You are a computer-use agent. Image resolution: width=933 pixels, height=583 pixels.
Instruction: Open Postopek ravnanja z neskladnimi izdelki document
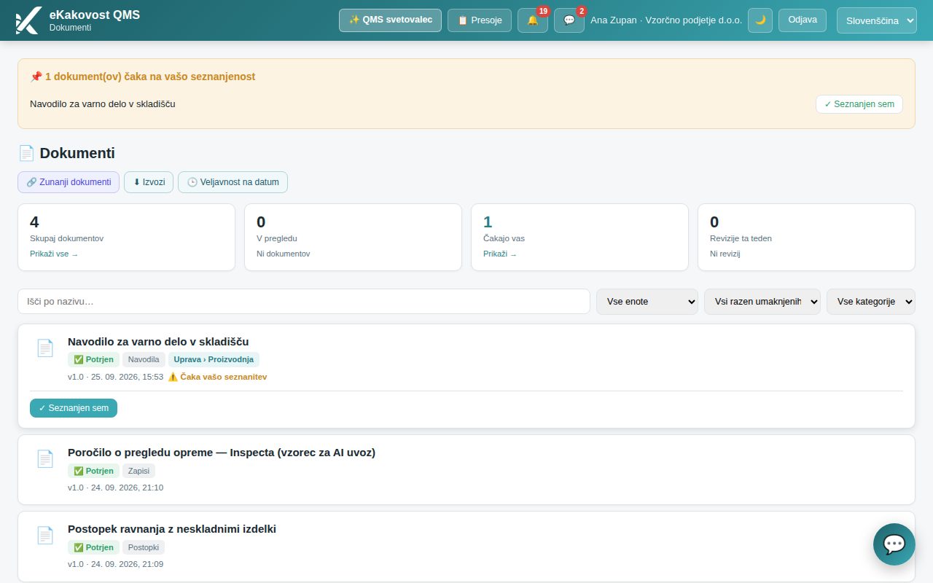coord(172,529)
